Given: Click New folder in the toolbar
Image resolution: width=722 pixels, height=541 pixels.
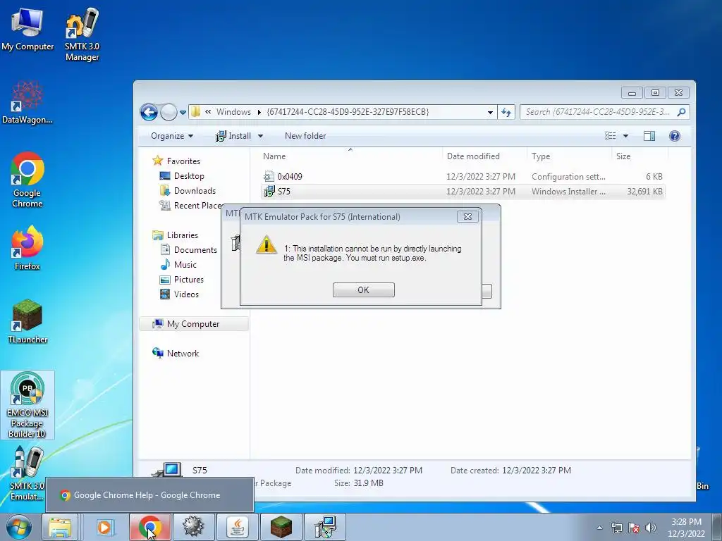Looking at the screenshot, I should (x=305, y=136).
